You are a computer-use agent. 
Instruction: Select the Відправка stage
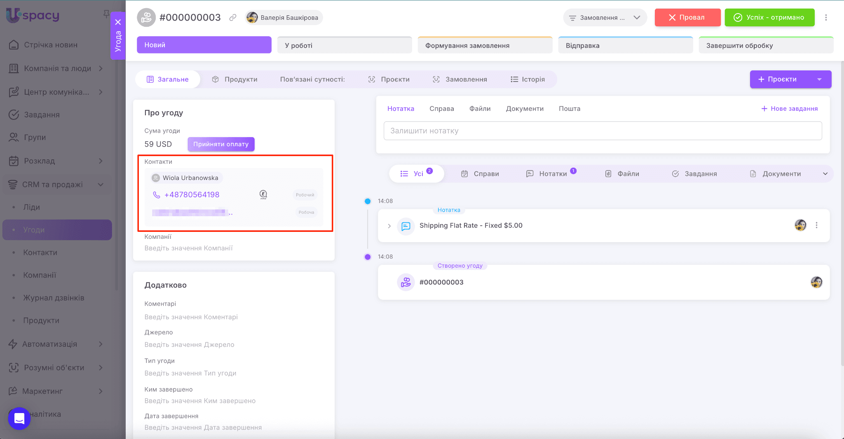[626, 45]
